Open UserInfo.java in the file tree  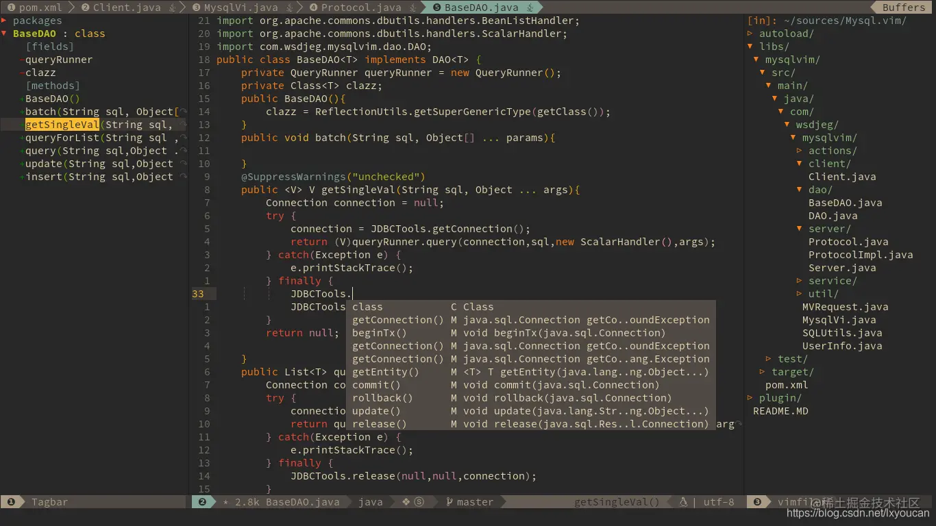(842, 346)
